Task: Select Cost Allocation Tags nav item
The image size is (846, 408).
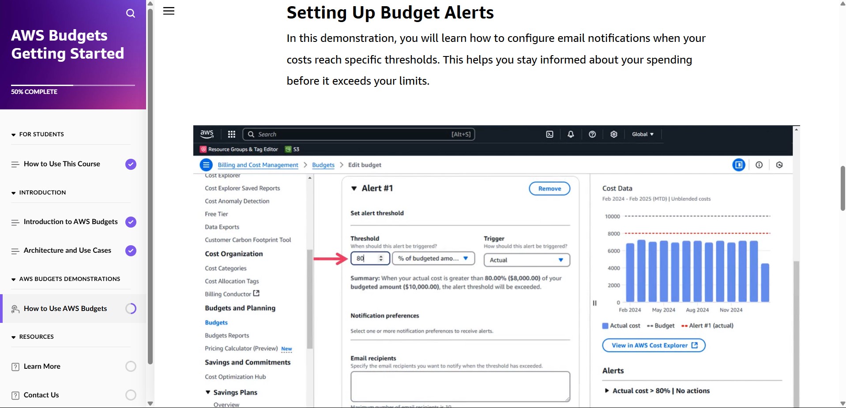Action: 232,281
